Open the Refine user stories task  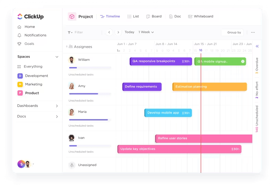[x=204, y=139]
